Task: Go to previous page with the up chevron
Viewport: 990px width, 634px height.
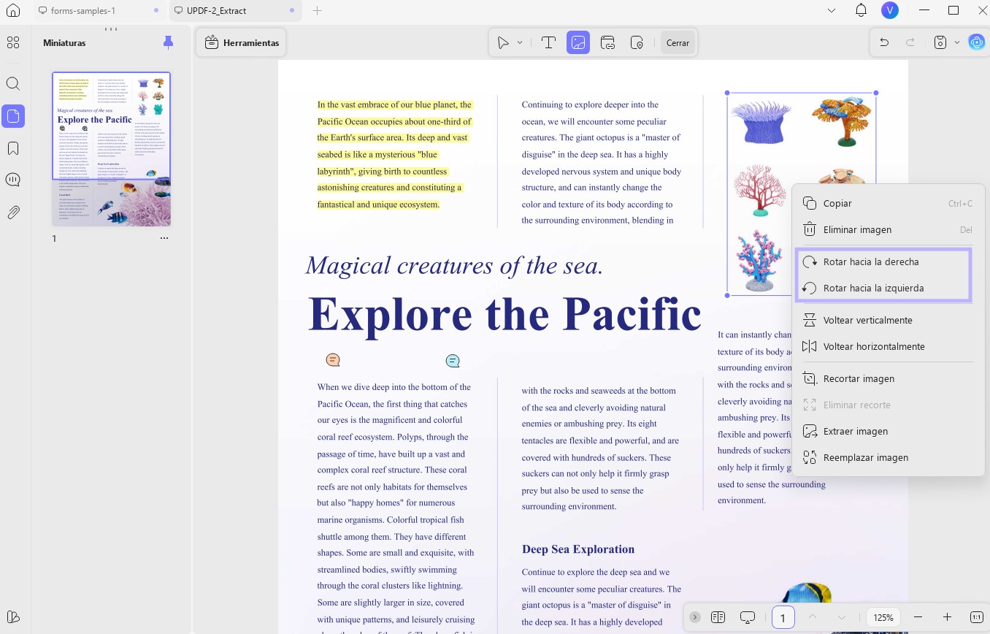Action: click(x=813, y=617)
